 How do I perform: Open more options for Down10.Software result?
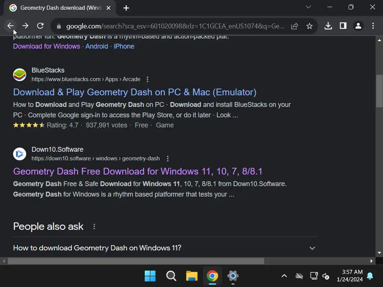168,158
